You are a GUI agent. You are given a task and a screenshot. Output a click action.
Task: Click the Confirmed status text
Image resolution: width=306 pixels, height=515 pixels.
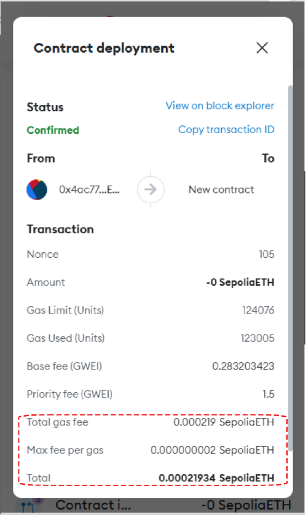pyautogui.click(x=53, y=130)
